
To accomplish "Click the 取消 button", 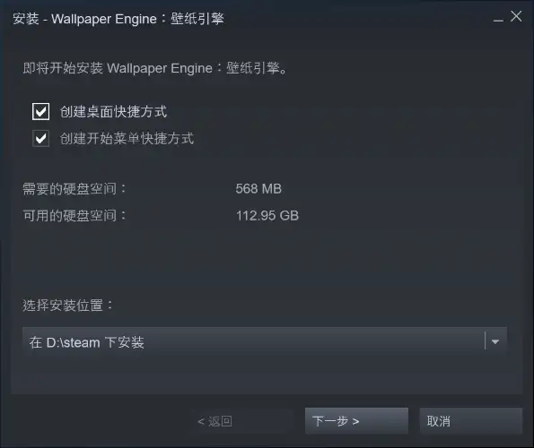I will click(471, 421).
